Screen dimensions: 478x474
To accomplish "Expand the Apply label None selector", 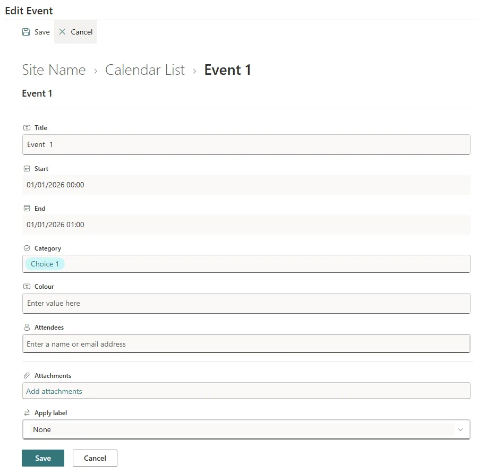I will pyautogui.click(x=246, y=429).
